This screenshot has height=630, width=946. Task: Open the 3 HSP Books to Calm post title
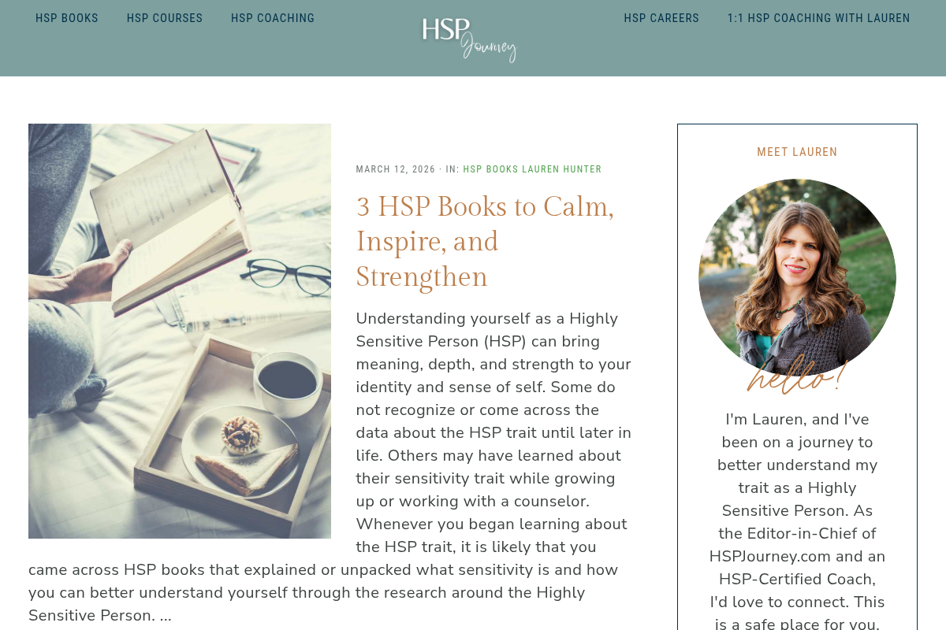click(x=485, y=242)
